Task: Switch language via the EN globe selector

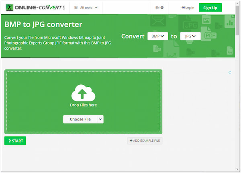Action: [x=159, y=8]
